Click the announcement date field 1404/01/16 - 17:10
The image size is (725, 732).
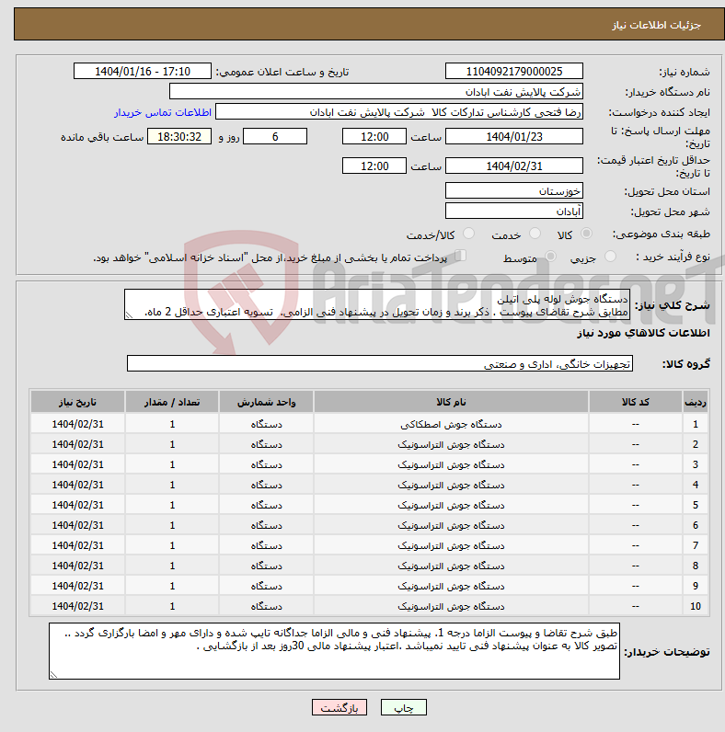143,72
